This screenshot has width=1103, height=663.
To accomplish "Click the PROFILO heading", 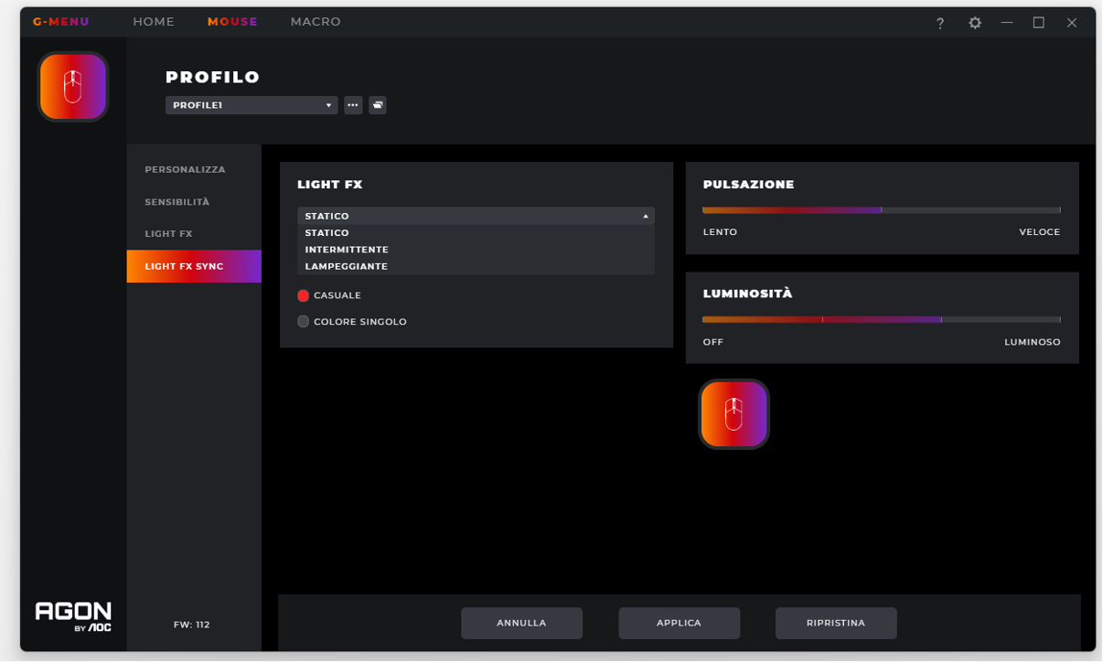I will (213, 78).
